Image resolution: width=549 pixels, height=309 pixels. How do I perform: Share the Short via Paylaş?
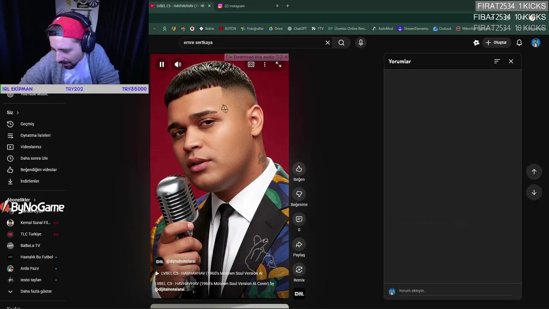[x=299, y=245]
